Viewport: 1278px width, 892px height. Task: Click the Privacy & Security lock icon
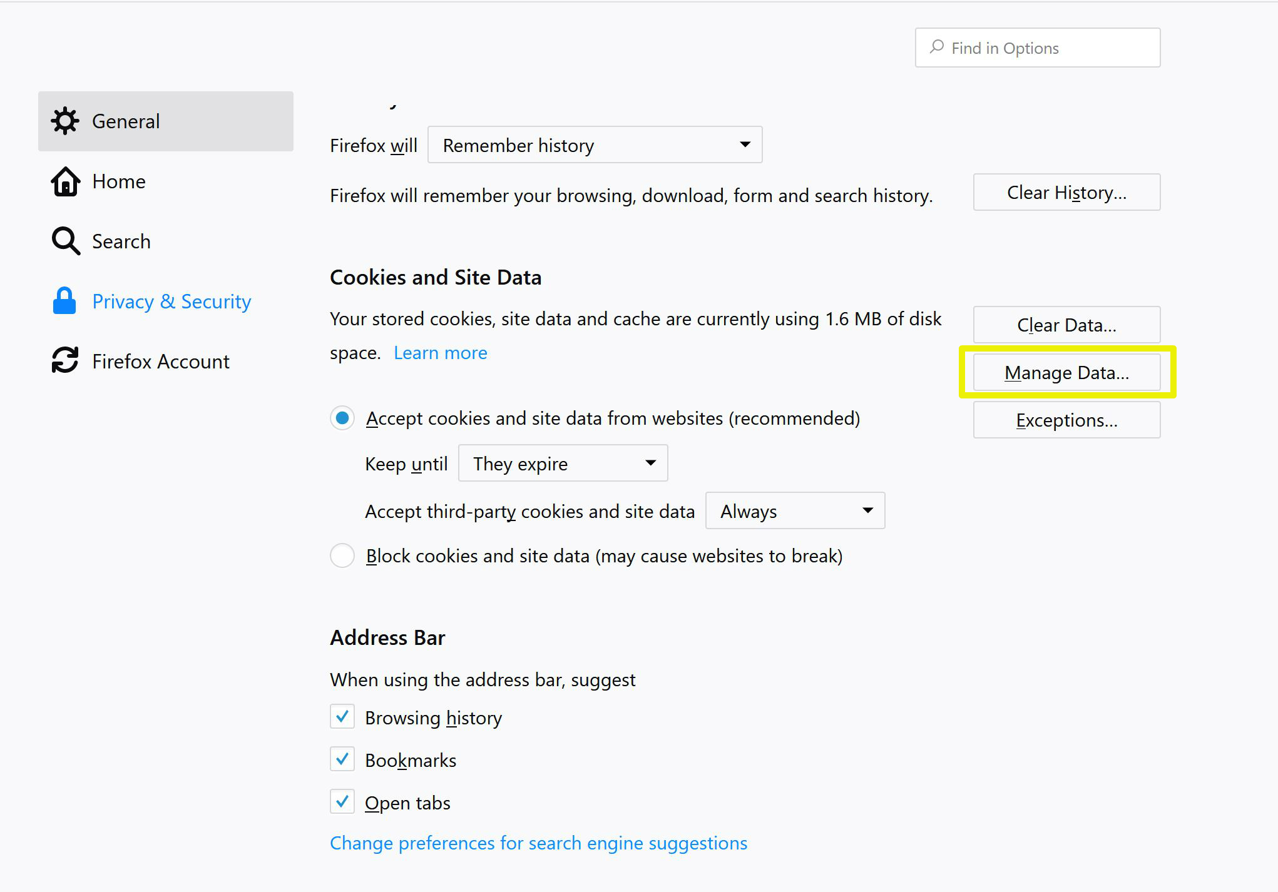tap(64, 301)
